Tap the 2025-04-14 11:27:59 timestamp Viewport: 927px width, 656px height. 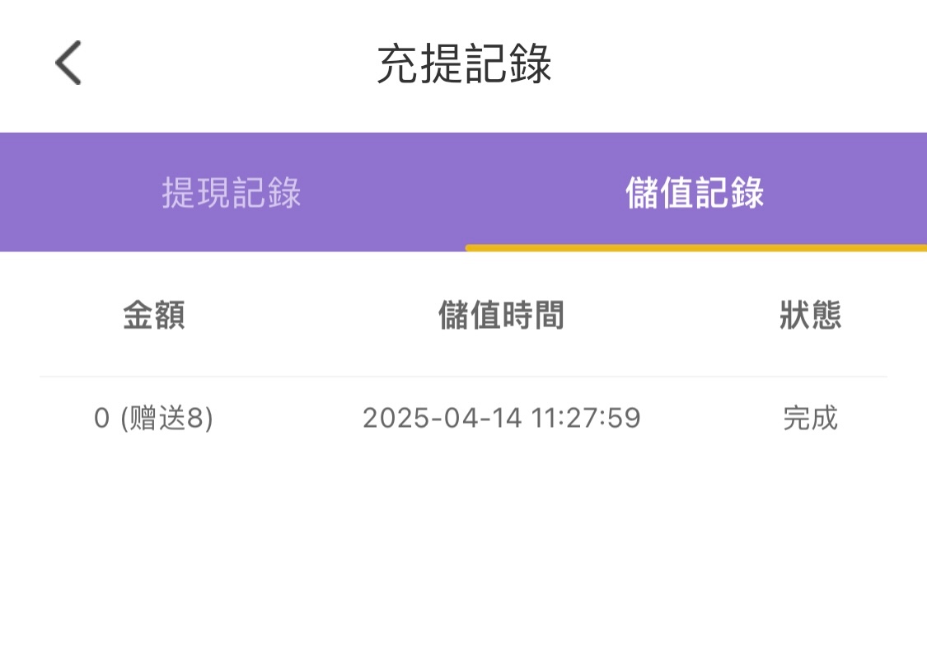tap(501, 419)
